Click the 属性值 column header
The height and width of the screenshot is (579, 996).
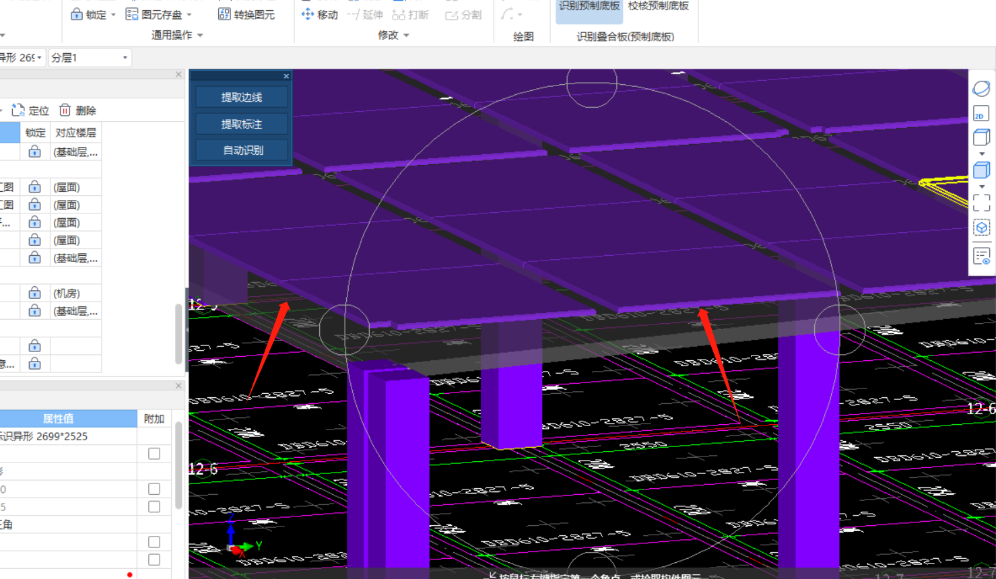point(59,419)
